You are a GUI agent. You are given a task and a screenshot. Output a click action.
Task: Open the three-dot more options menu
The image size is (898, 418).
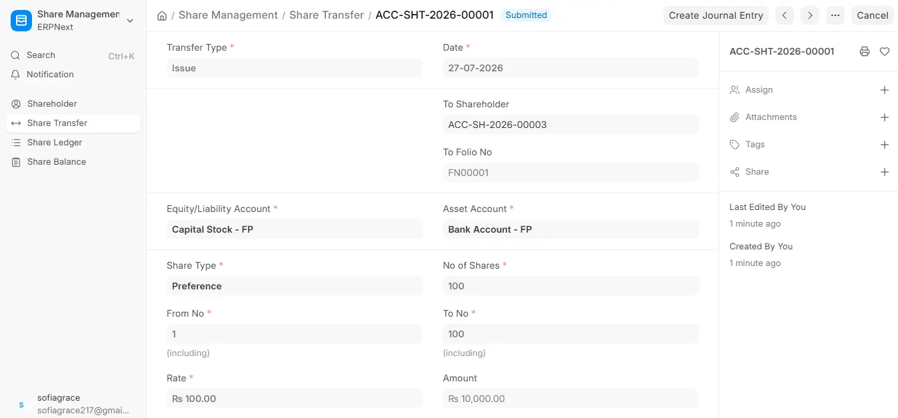(x=835, y=15)
